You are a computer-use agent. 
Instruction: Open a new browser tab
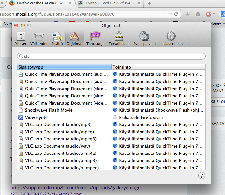coord(149,3)
